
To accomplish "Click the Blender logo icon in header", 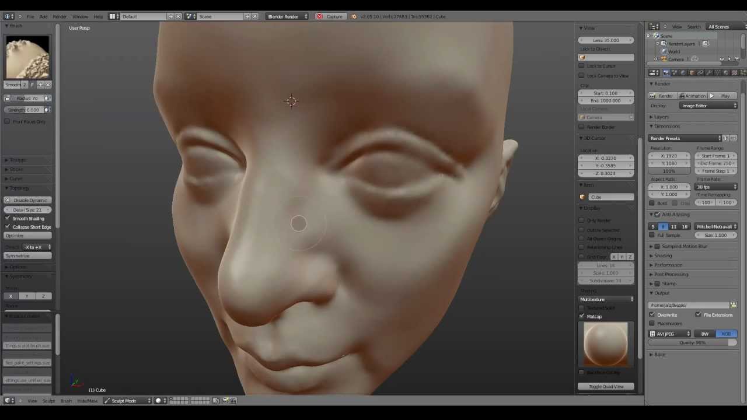I will [x=354, y=16].
